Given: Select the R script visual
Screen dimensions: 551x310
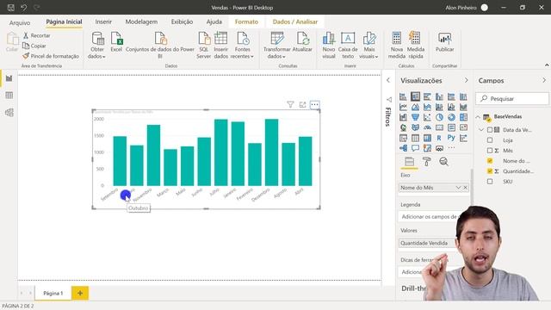Looking at the screenshot, I should pyautogui.click(x=439, y=138).
